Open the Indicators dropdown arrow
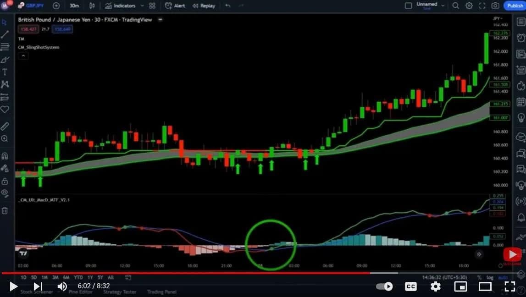The height and width of the screenshot is (297, 526). point(142,5)
